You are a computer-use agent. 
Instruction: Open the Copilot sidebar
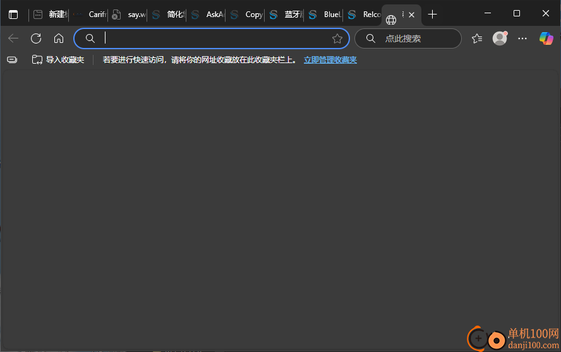pos(546,38)
